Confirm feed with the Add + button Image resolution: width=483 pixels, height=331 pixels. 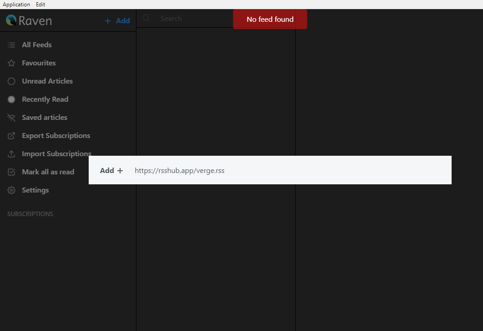click(111, 170)
